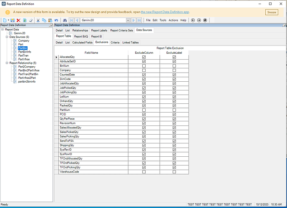
Task: Uncheck ExcludeLabel for the AllocatedQty field
Action: (x=174, y=57)
